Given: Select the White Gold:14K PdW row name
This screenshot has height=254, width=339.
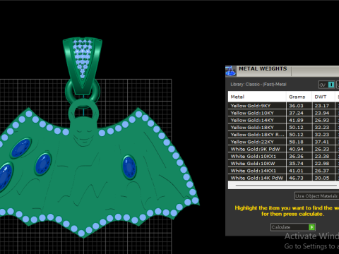Looking at the screenshot, I should [257, 178].
